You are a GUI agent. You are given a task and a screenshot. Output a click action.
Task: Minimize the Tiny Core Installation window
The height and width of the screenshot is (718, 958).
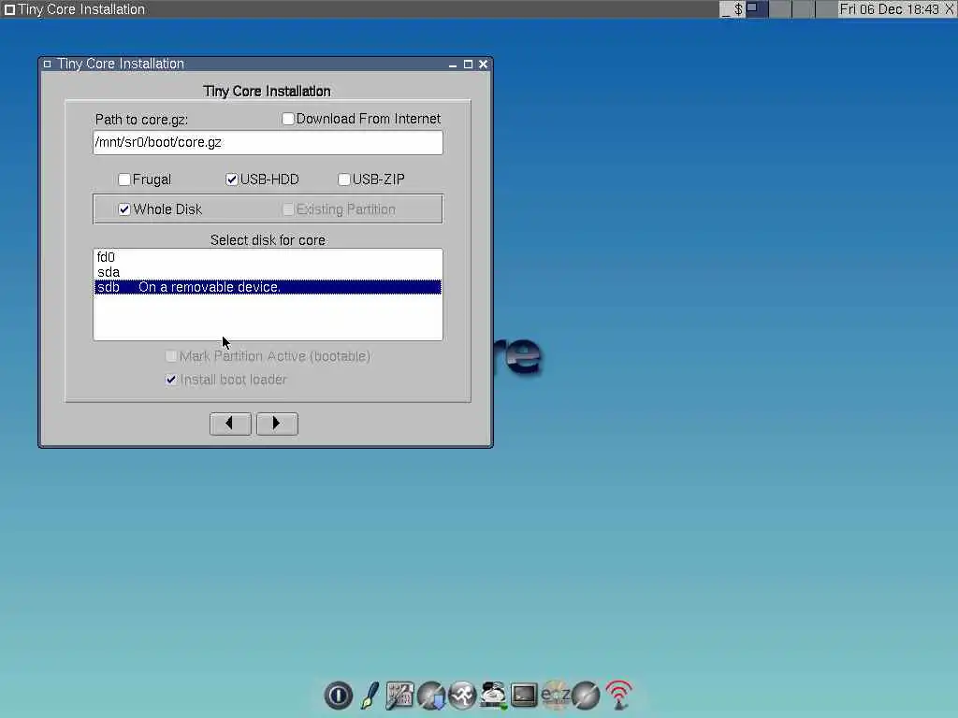[453, 65]
